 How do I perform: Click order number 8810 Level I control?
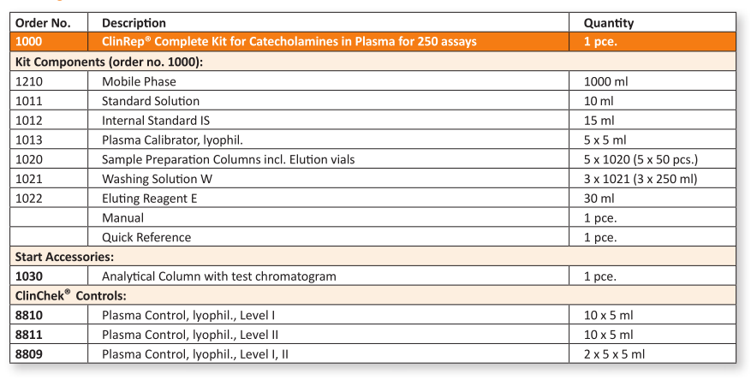tap(28, 316)
